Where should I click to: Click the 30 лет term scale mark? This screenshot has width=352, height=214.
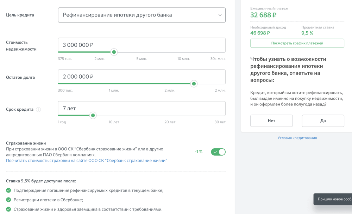[220, 122]
